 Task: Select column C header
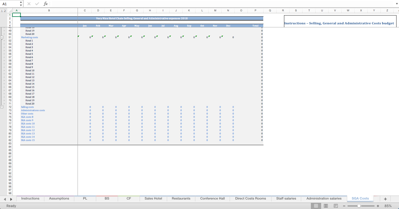85,11
